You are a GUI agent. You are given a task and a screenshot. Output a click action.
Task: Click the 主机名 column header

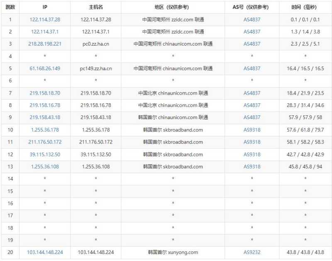coord(96,7)
